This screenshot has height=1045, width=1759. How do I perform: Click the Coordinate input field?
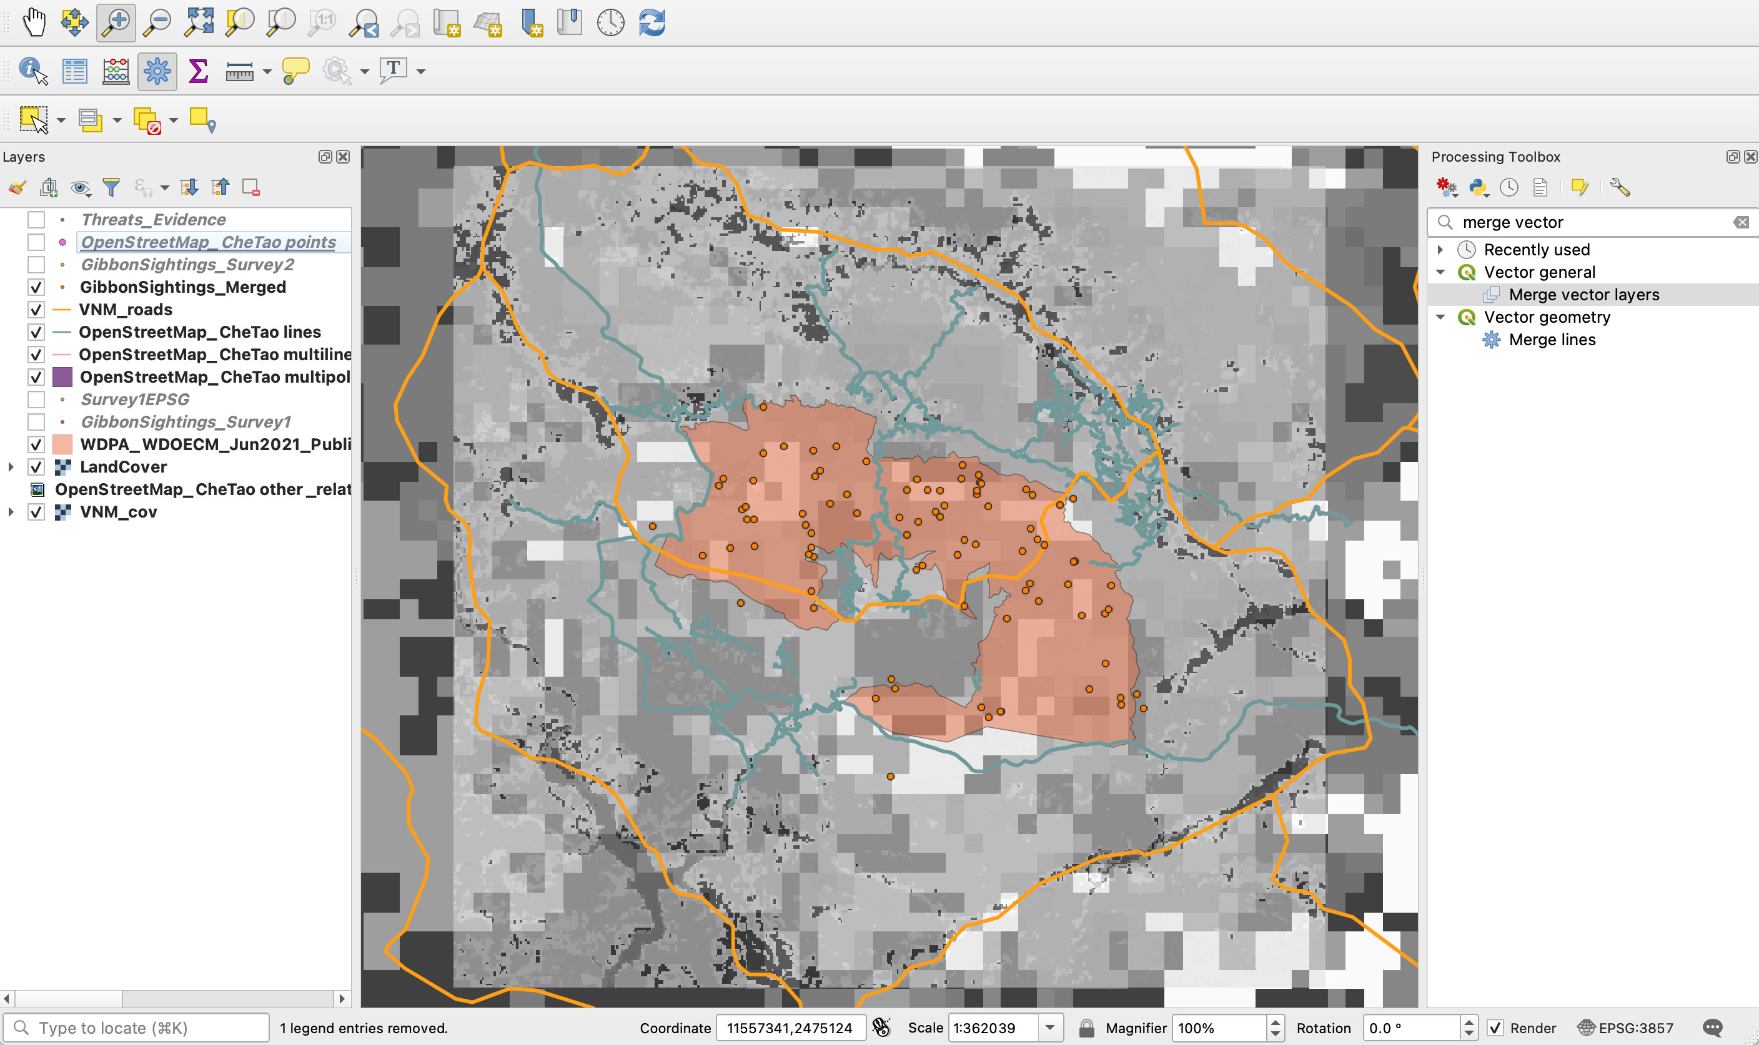(x=790, y=1028)
